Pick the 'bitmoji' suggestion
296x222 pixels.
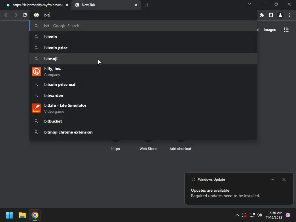[143, 59]
